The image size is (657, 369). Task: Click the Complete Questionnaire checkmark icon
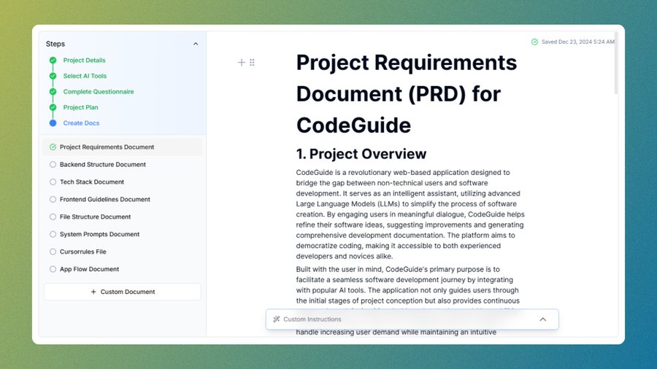tap(53, 92)
